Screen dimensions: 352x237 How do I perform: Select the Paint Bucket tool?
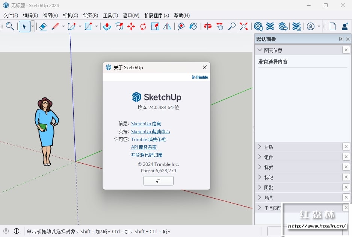pos(193,26)
